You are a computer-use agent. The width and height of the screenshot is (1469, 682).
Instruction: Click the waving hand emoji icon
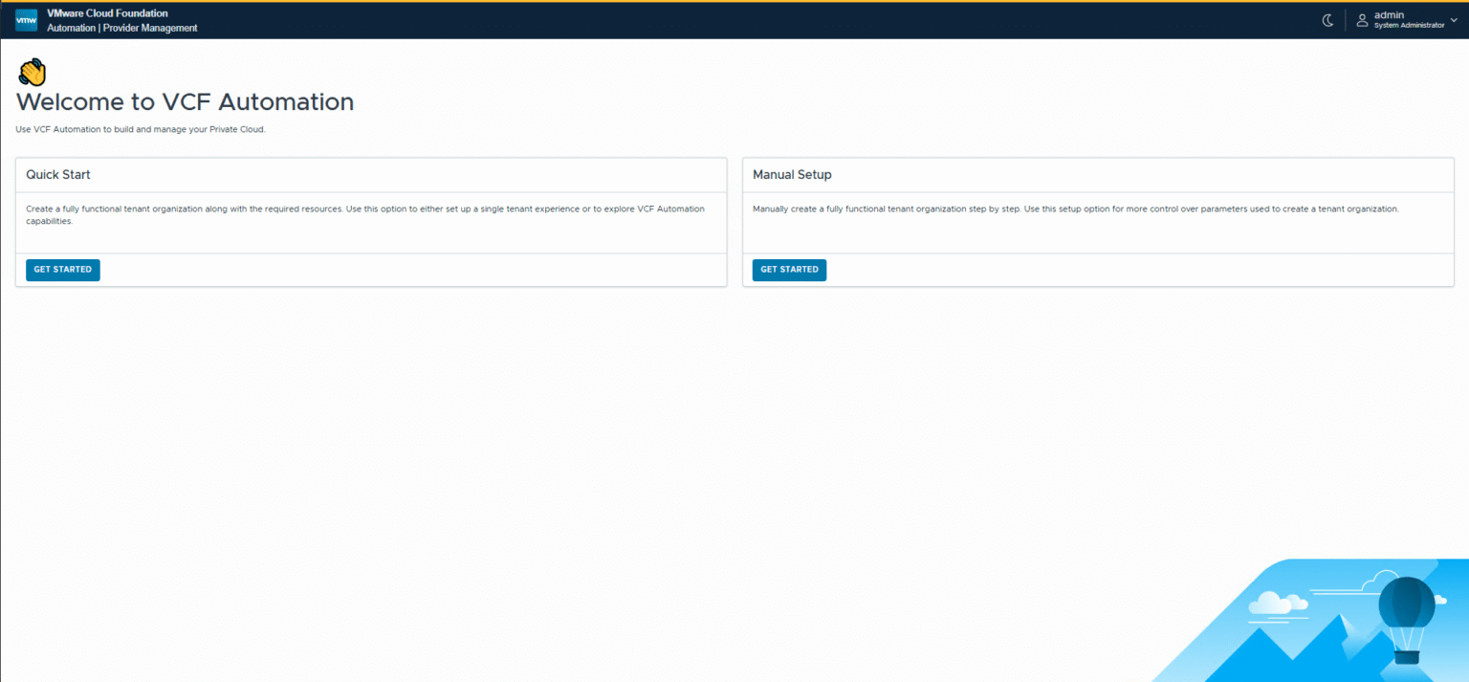click(33, 72)
